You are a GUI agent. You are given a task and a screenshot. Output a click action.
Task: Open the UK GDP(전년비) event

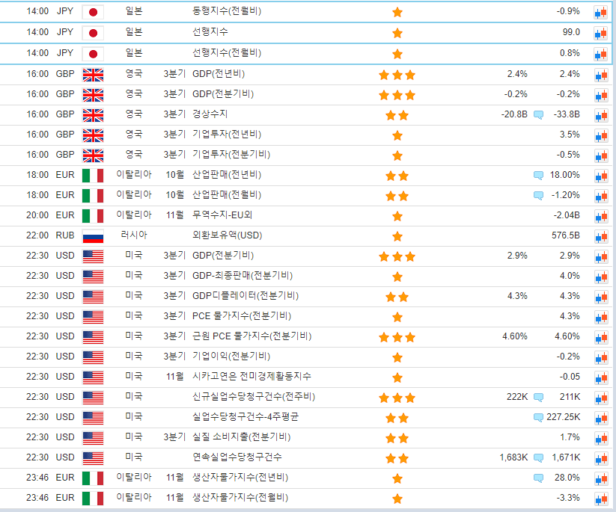[x=218, y=74]
